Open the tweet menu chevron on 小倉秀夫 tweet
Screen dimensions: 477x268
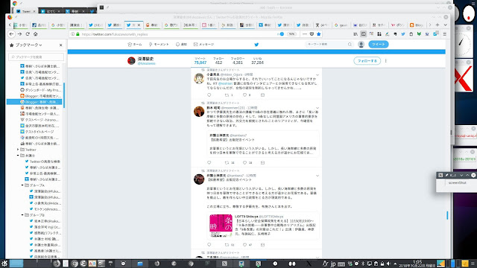point(318,74)
